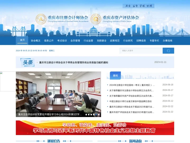190x143 pixels.
Task: Open the red 主题教育 banner
Action: coord(95,128)
